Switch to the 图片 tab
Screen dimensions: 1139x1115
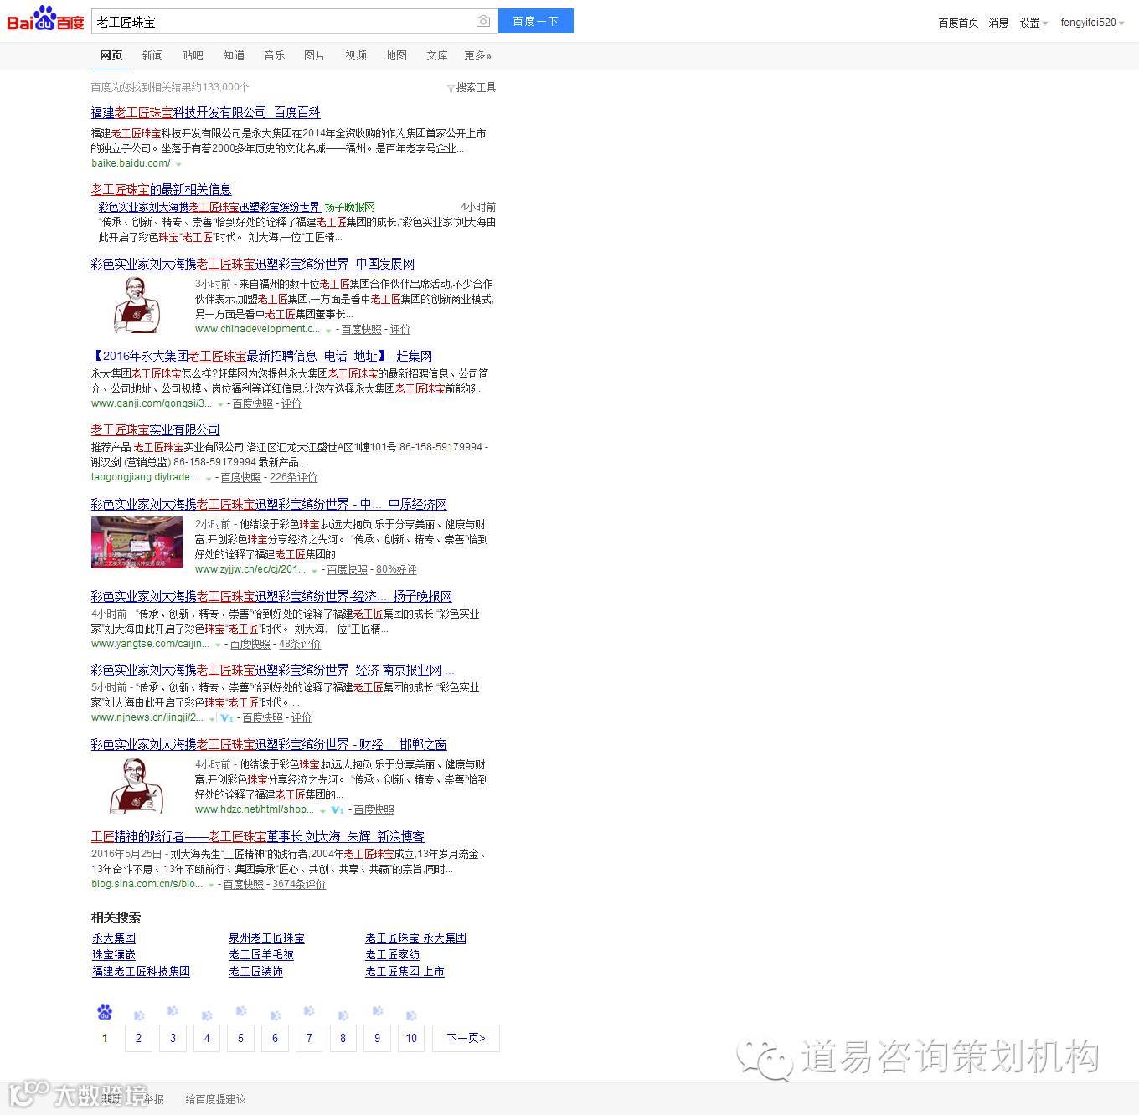(315, 55)
